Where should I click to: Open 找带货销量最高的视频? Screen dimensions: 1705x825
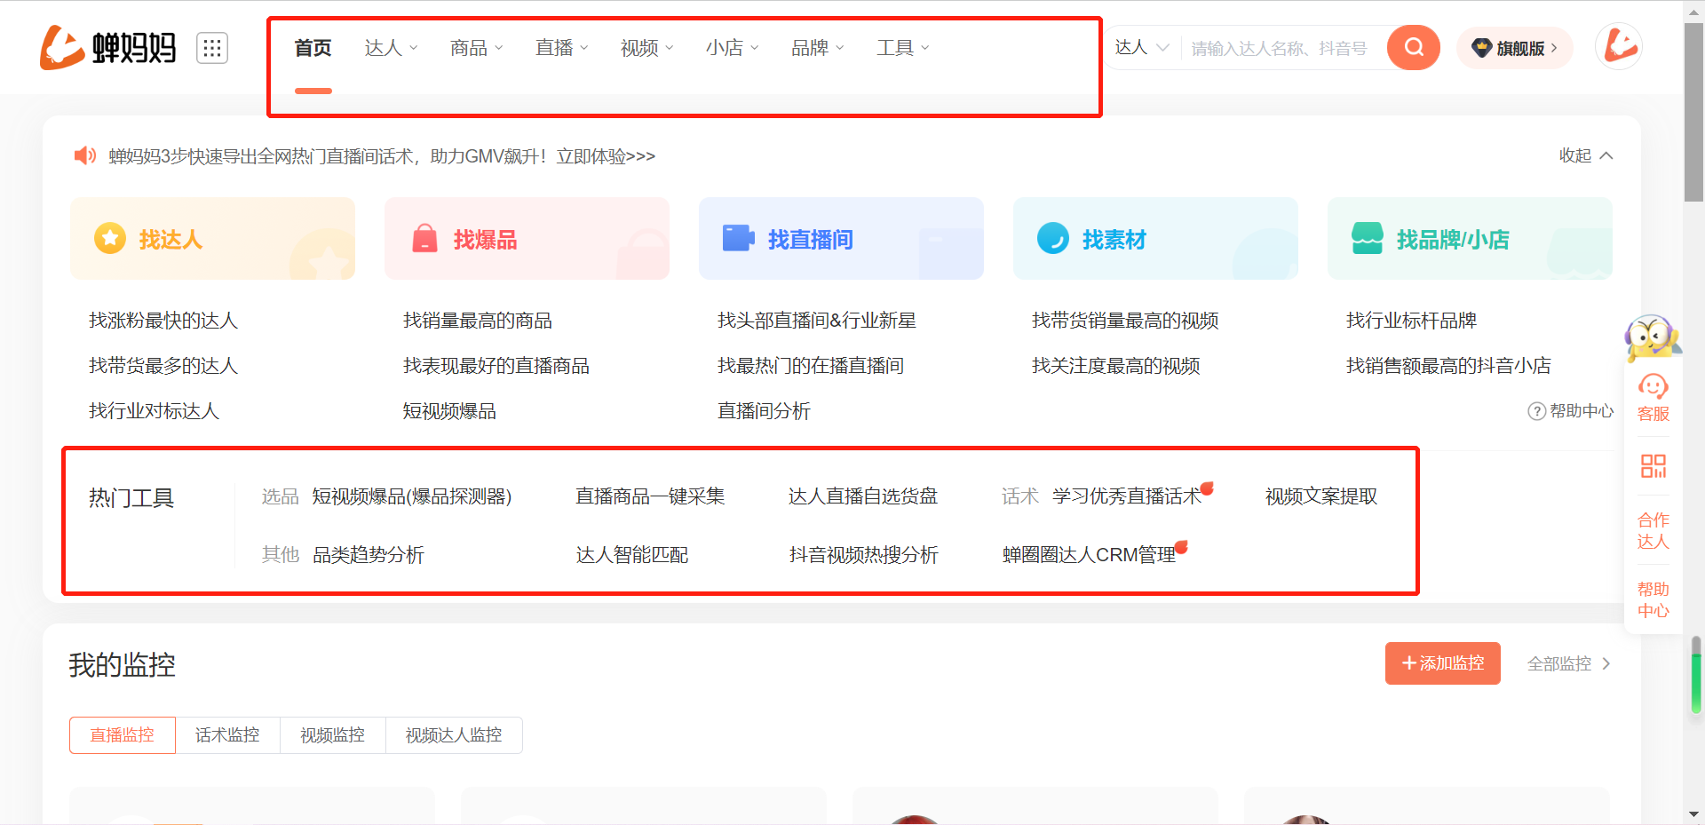(x=1125, y=321)
